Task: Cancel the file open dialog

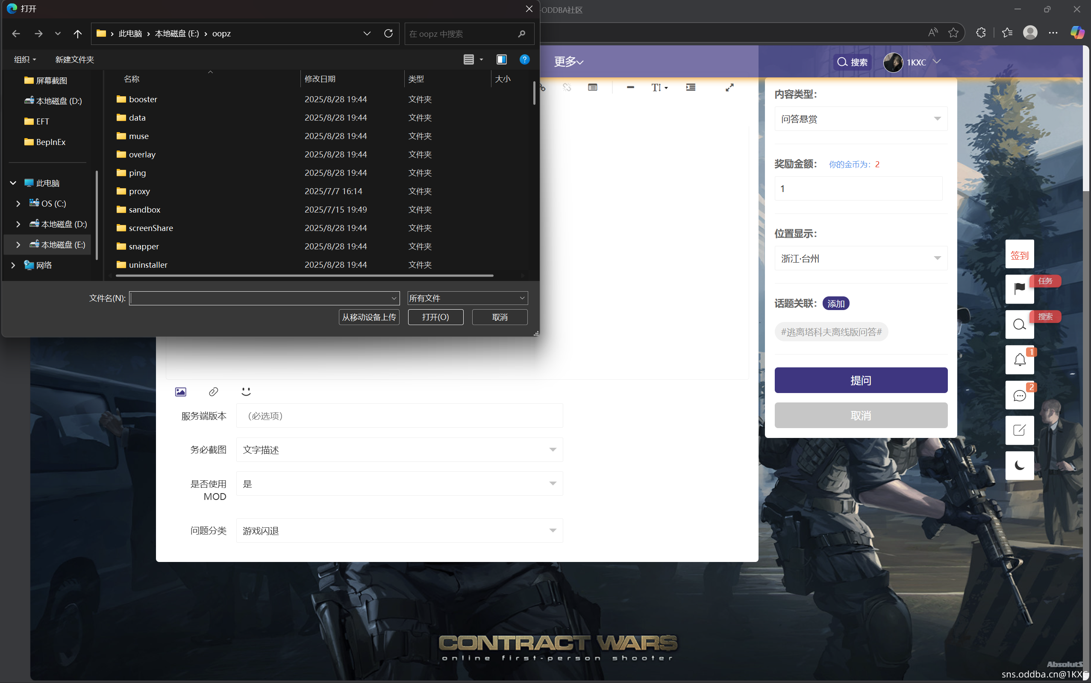Action: click(x=500, y=317)
